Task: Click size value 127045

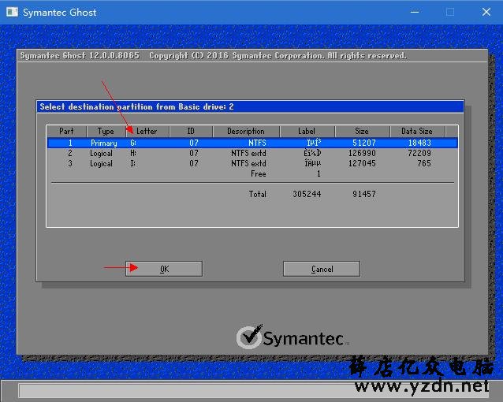Action: click(x=362, y=163)
